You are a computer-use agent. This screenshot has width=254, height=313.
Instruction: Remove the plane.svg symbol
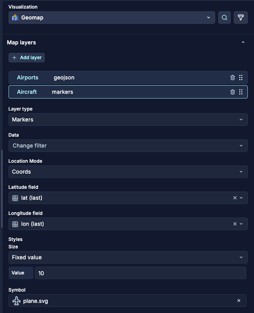(238, 301)
